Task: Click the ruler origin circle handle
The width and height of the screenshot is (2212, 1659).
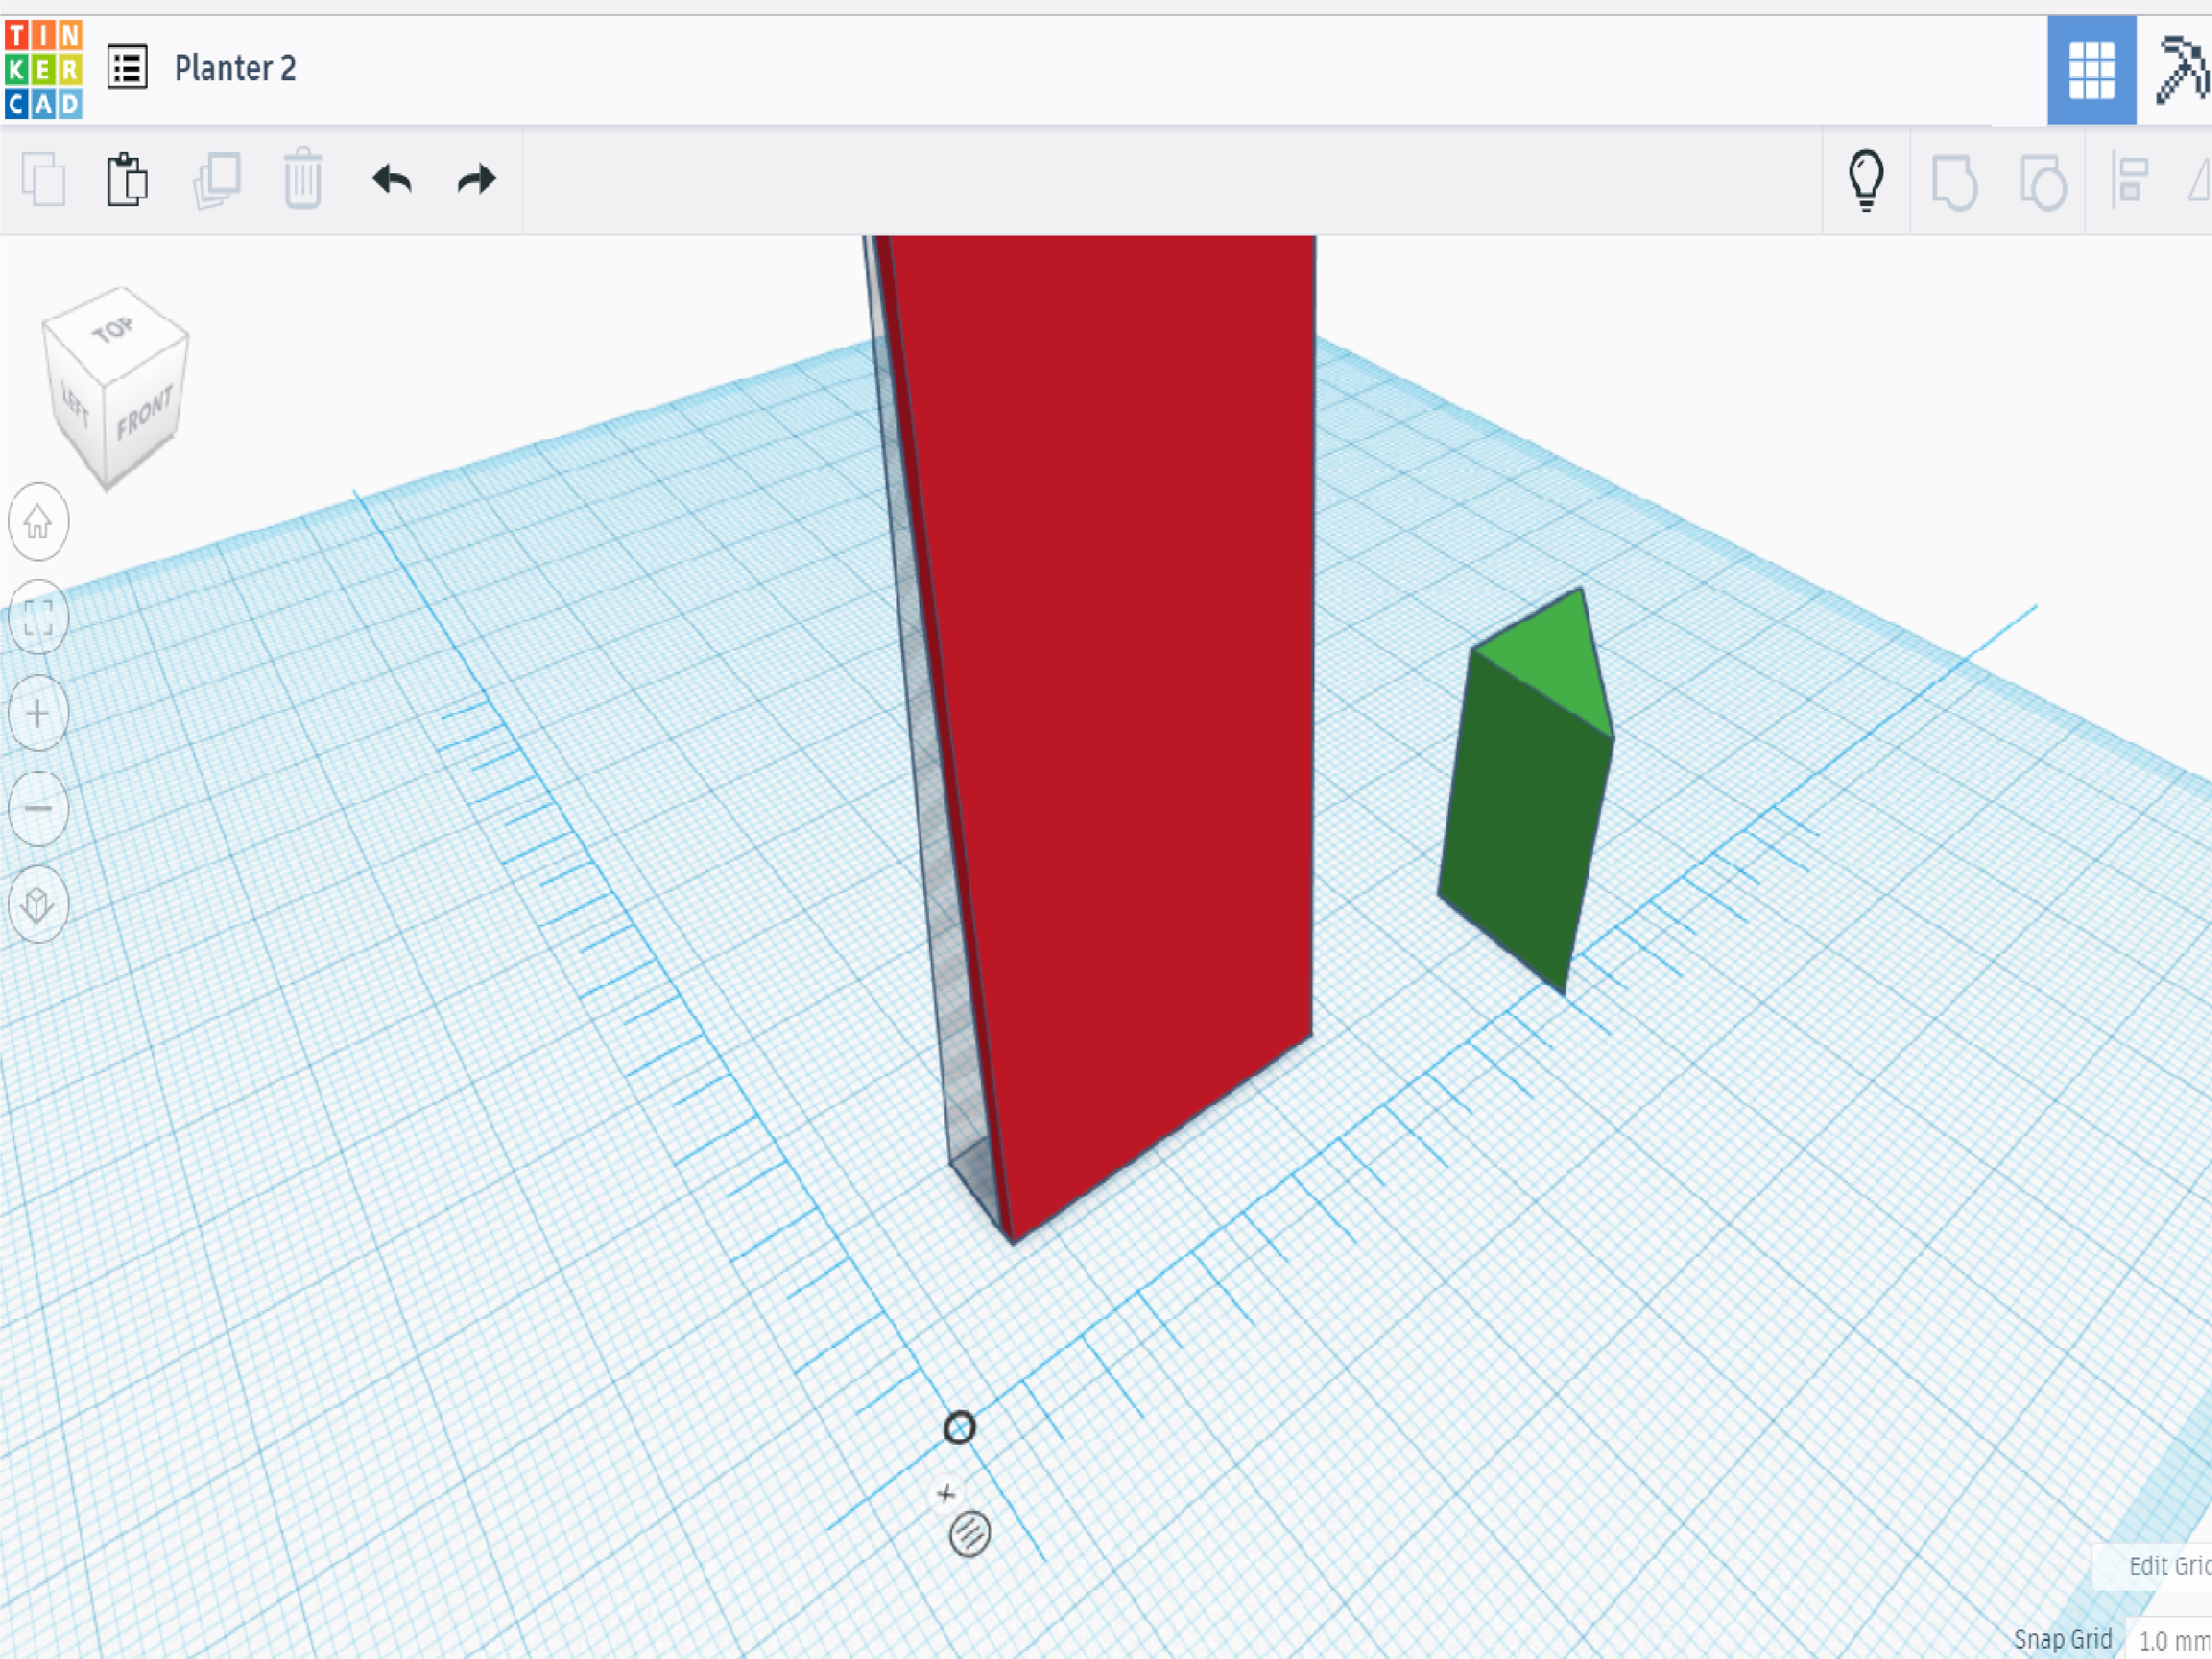Action: tap(959, 1427)
